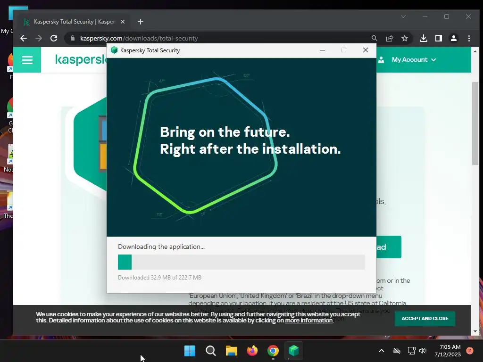Click the scrollbar up arrow
Viewport: 483px width, 362px height.
click(x=475, y=51)
